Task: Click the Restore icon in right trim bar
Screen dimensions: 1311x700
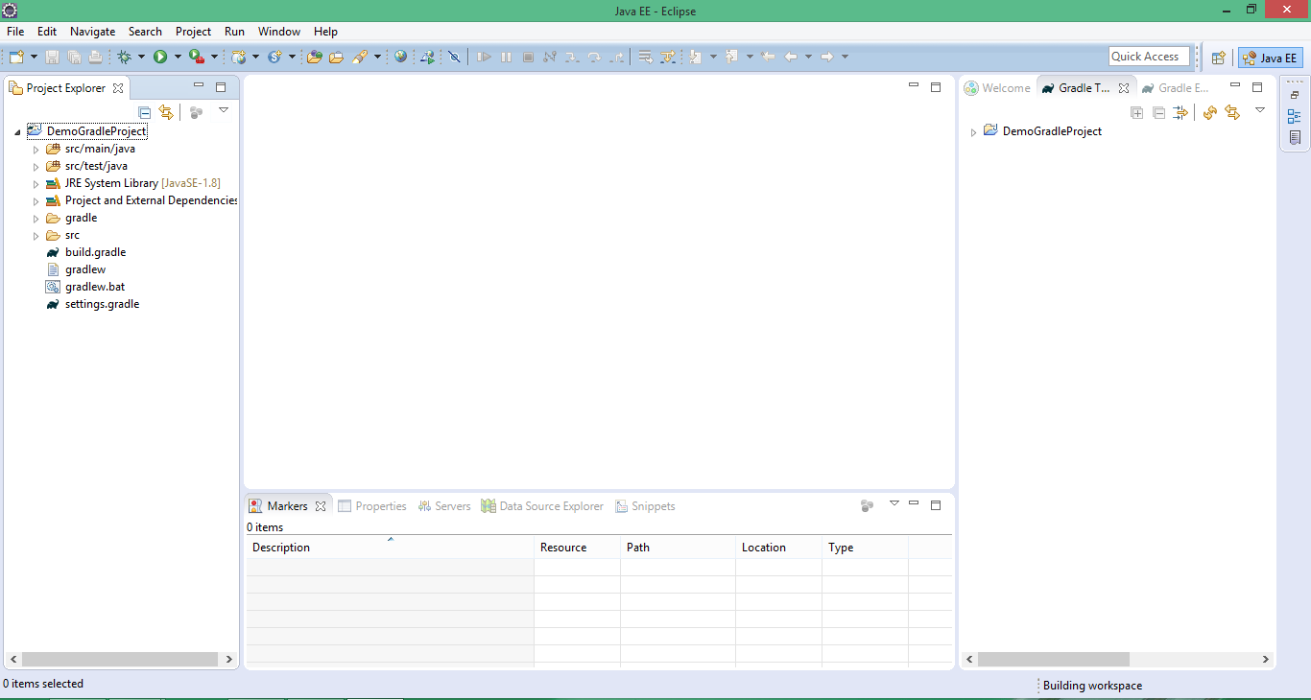Action: coord(1295,95)
